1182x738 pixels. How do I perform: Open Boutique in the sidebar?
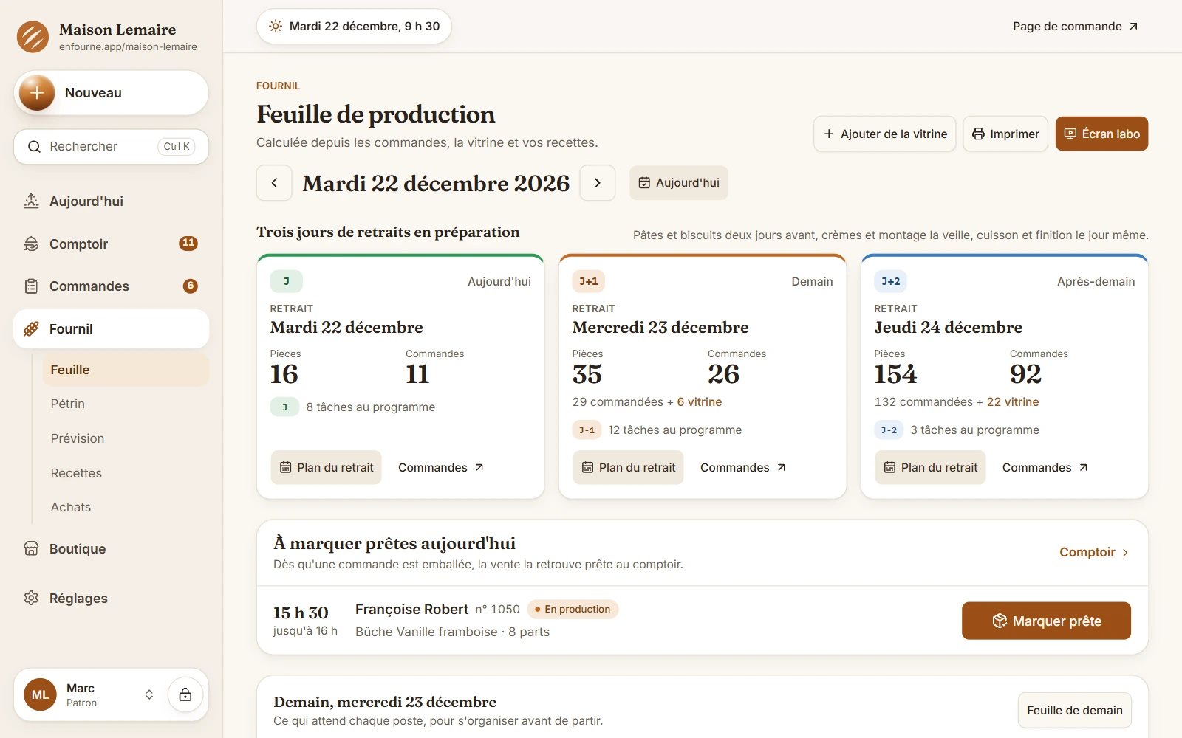[x=111, y=549]
